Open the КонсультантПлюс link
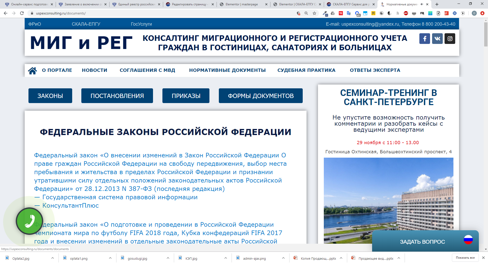The width and height of the screenshot is (488, 264). click(70, 206)
